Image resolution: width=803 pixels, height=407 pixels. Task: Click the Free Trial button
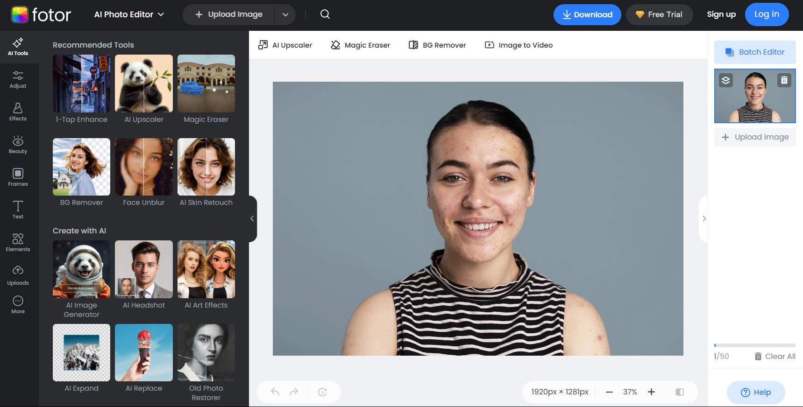tap(659, 14)
